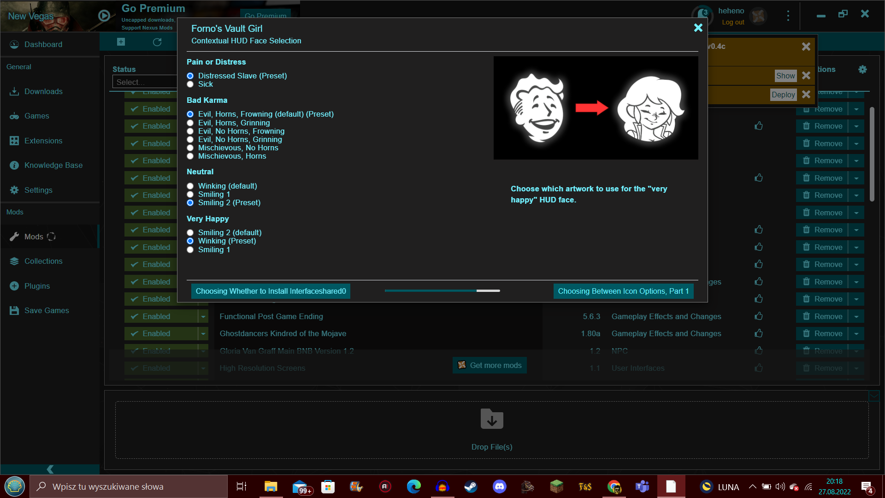Open the three-dot more menu
The height and width of the screenshot is (498, 885).
(788, 16)
